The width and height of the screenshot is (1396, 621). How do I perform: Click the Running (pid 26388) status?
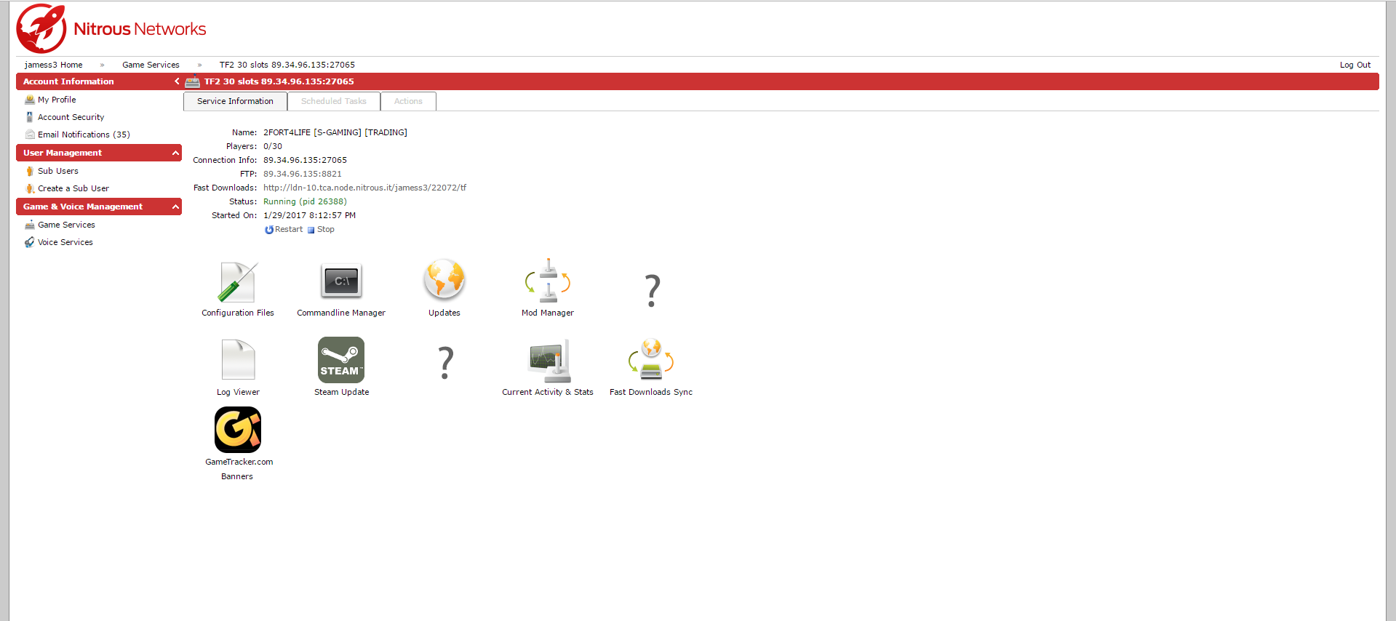coord(305,201)
